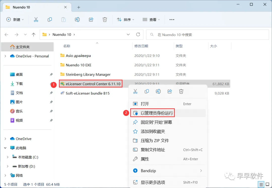The image size is (272, 188).
Task: Click the Copy icon in the toolbar
Action: pyautogui.click(x=50, y=20)
